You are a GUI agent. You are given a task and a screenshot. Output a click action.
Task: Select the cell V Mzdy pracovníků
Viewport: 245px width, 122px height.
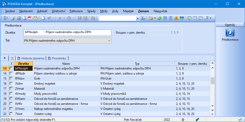point(137,94)
